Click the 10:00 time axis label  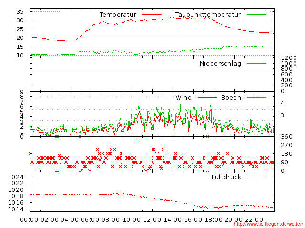132,220
